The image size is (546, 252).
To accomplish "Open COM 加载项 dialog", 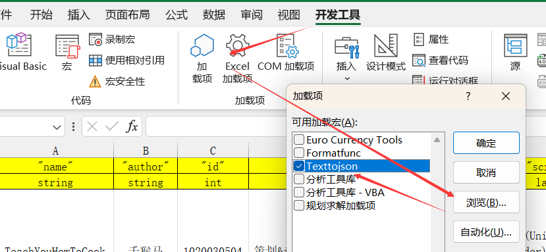I will (286, 52).
